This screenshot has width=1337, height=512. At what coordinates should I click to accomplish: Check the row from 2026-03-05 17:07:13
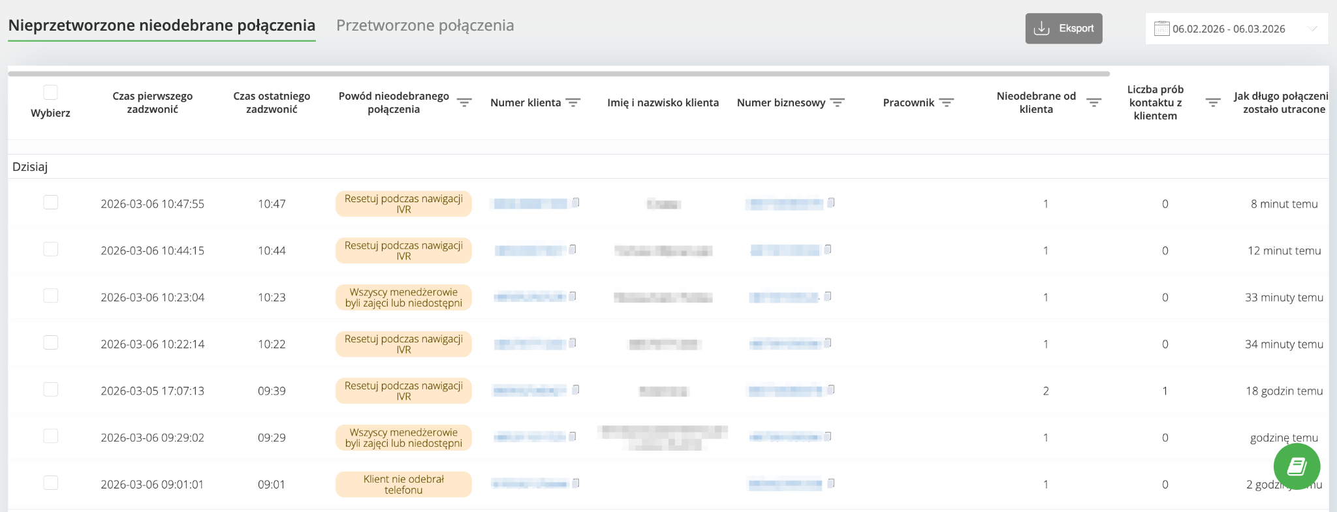click(50, 389)
